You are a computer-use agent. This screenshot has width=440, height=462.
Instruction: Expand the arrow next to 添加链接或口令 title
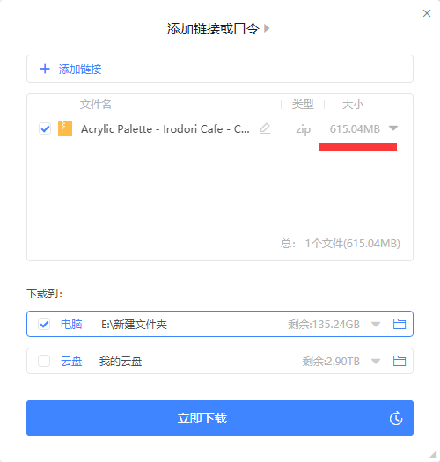tap(267, 28)
